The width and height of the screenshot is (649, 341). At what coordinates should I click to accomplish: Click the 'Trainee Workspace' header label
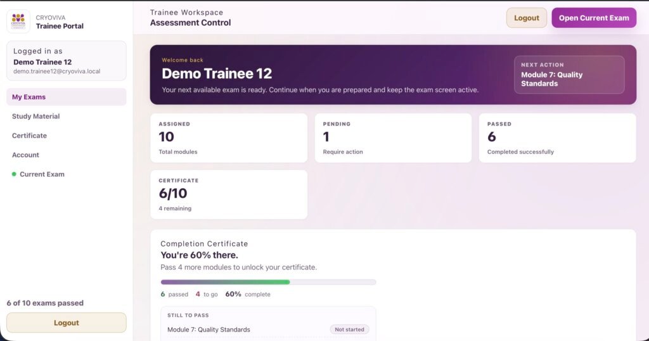(x=187, y=13)
